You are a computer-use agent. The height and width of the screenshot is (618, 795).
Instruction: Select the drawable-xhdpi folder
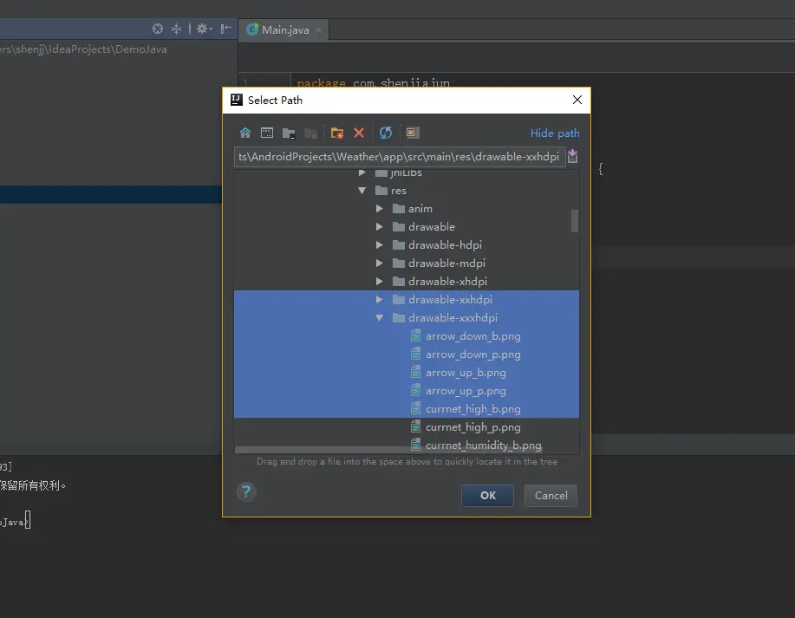(406, 282)
